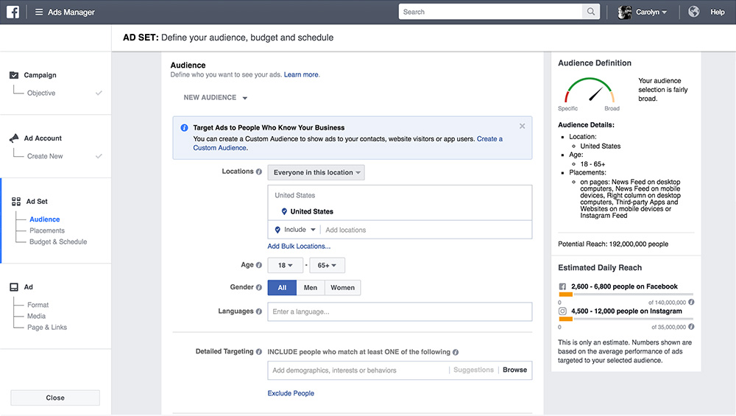Open Carolyn account dropdown

point(651,13)
